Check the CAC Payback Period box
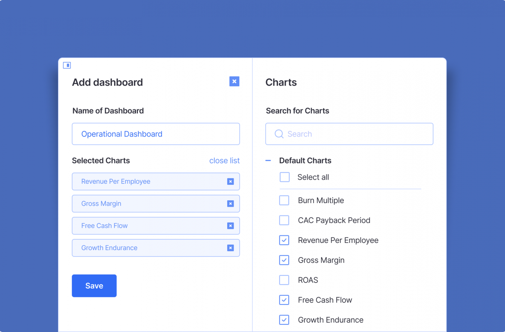Image resolution: width=505 pixels, height=332 pixels. (284, 220)
